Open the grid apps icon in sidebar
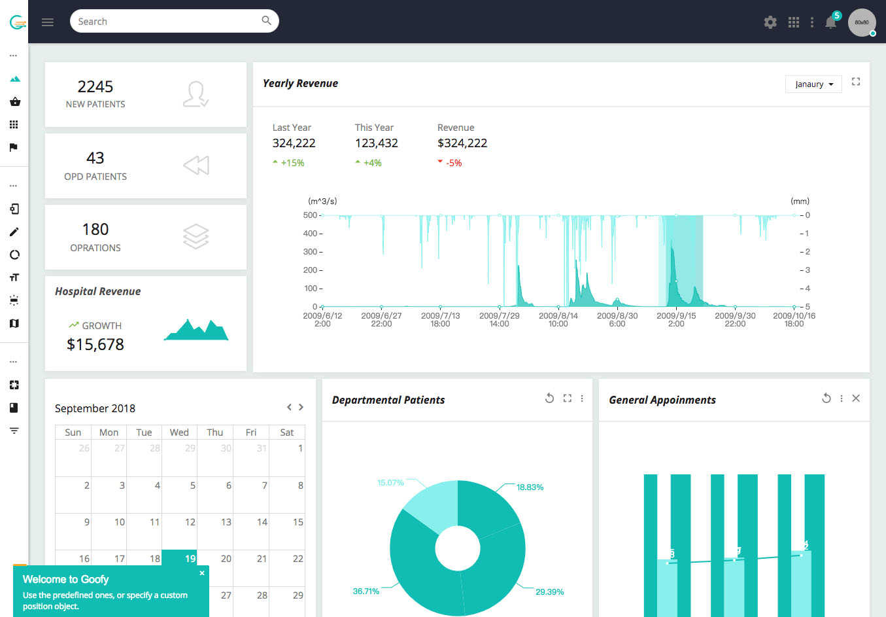The height and width of the screenshot is (617, 886). click(14, 124)
